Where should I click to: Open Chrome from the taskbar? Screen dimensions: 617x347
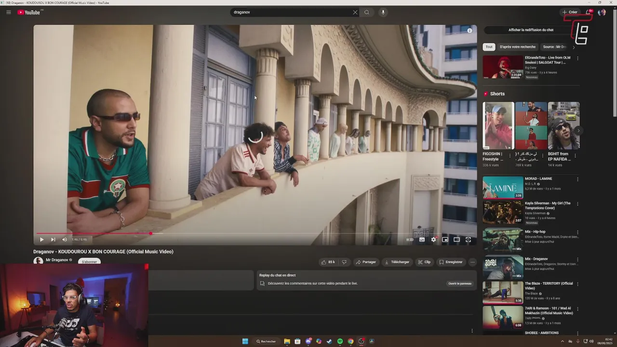point(350,341)
